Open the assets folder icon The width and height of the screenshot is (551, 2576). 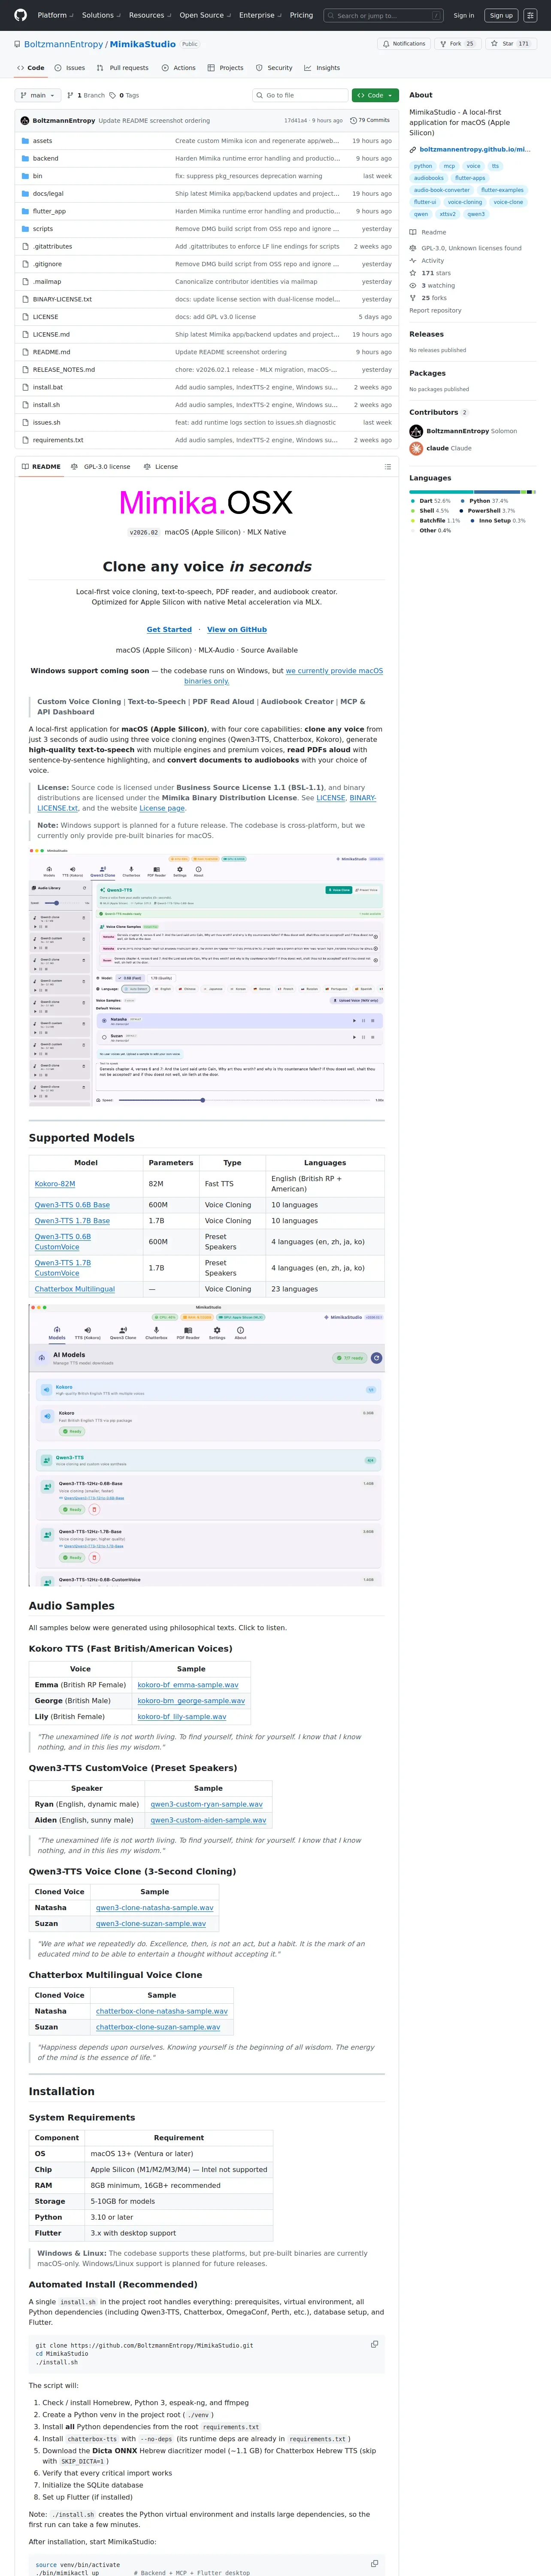[24, 141]
